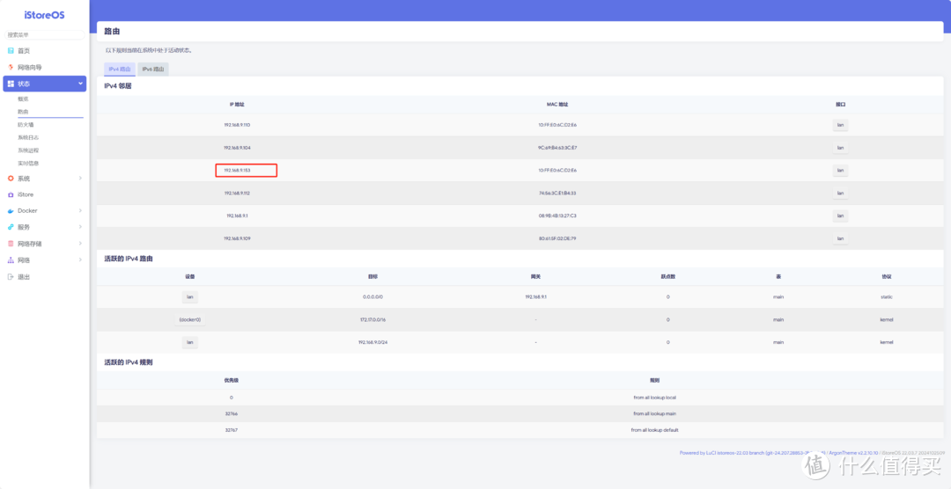Click the (docker0) device badge
Image resolution: width=951 pixels, height=489 pixels.
(190, 319)
